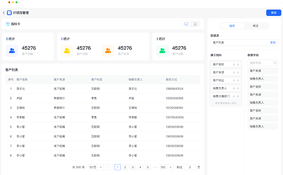Image resolution: width=283 pixels, height=175 pixels.
Task: Go to next page arrow
Action: click(x=171, y=167)
